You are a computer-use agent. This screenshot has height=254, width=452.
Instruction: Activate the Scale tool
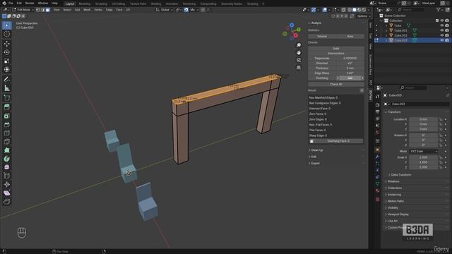pos(6,61)
